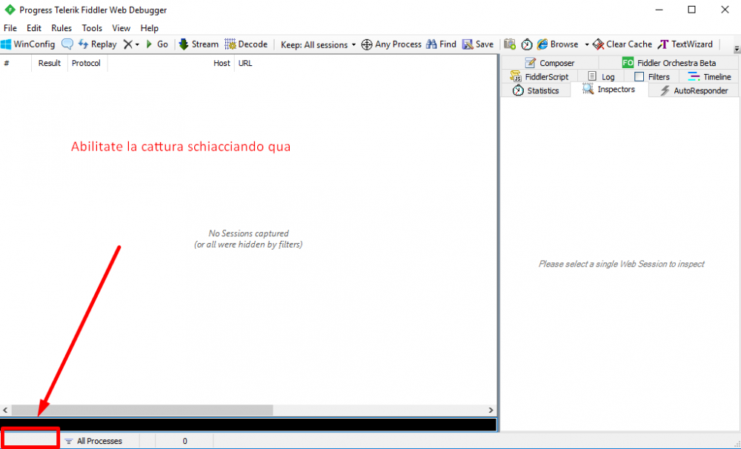This screenshot has height=449, width=741.
Task: Click the camera screenshot icon in toolbar
Action: [x=510, y=44]
